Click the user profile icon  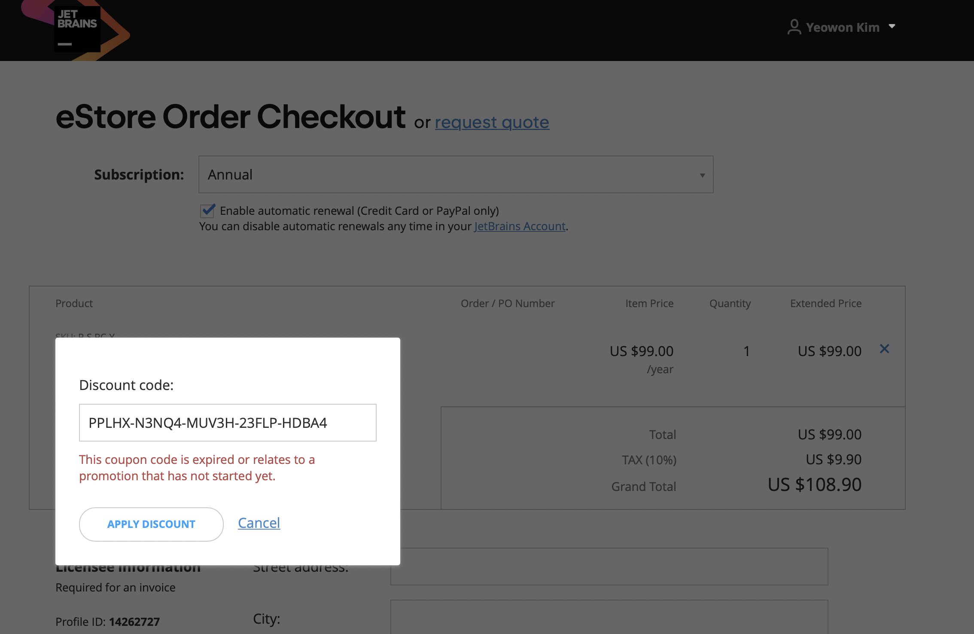[x=794, y=27]
